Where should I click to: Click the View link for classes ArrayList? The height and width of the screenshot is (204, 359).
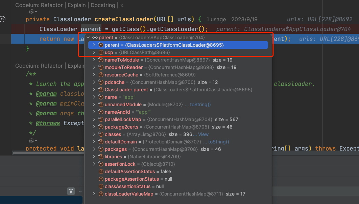click(203, 134)
